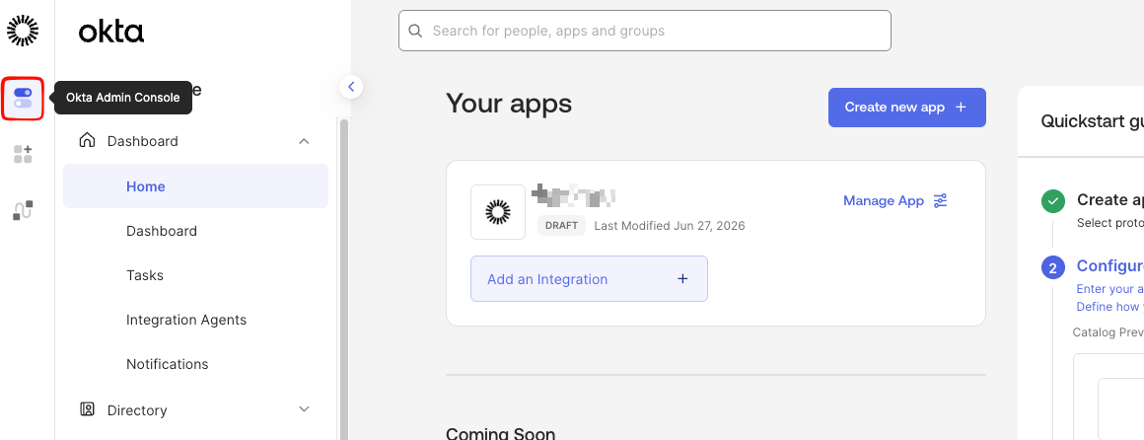Image resolution: width=1144 pixels, height=440 pixels.
Task: Click the step 2 circle in Quickstart
Action: point(1053,267)
